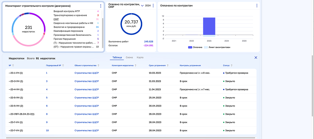Toggle the Оплачено series in the chart legend
Image resolution: width=314 pixels, height=139 pixels.
195,47
